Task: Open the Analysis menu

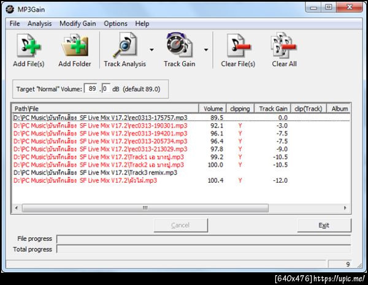Action: [39, 23]
